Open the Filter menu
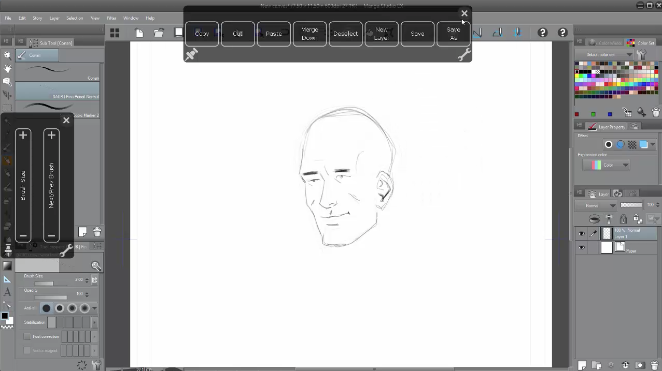Screen dimensions: 662x371 111,18
